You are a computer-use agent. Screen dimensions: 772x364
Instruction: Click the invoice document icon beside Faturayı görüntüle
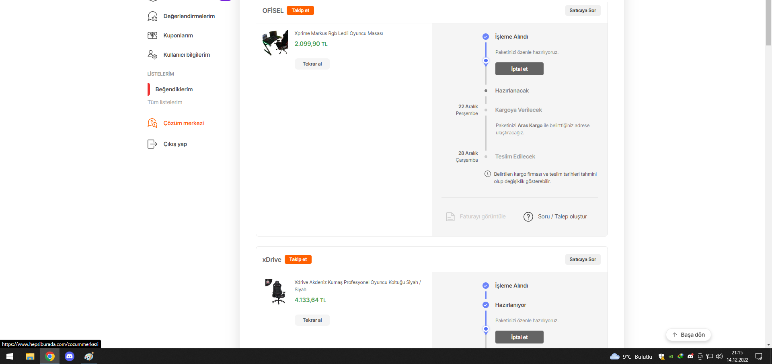pyautogui.click(x=450, y=217)
